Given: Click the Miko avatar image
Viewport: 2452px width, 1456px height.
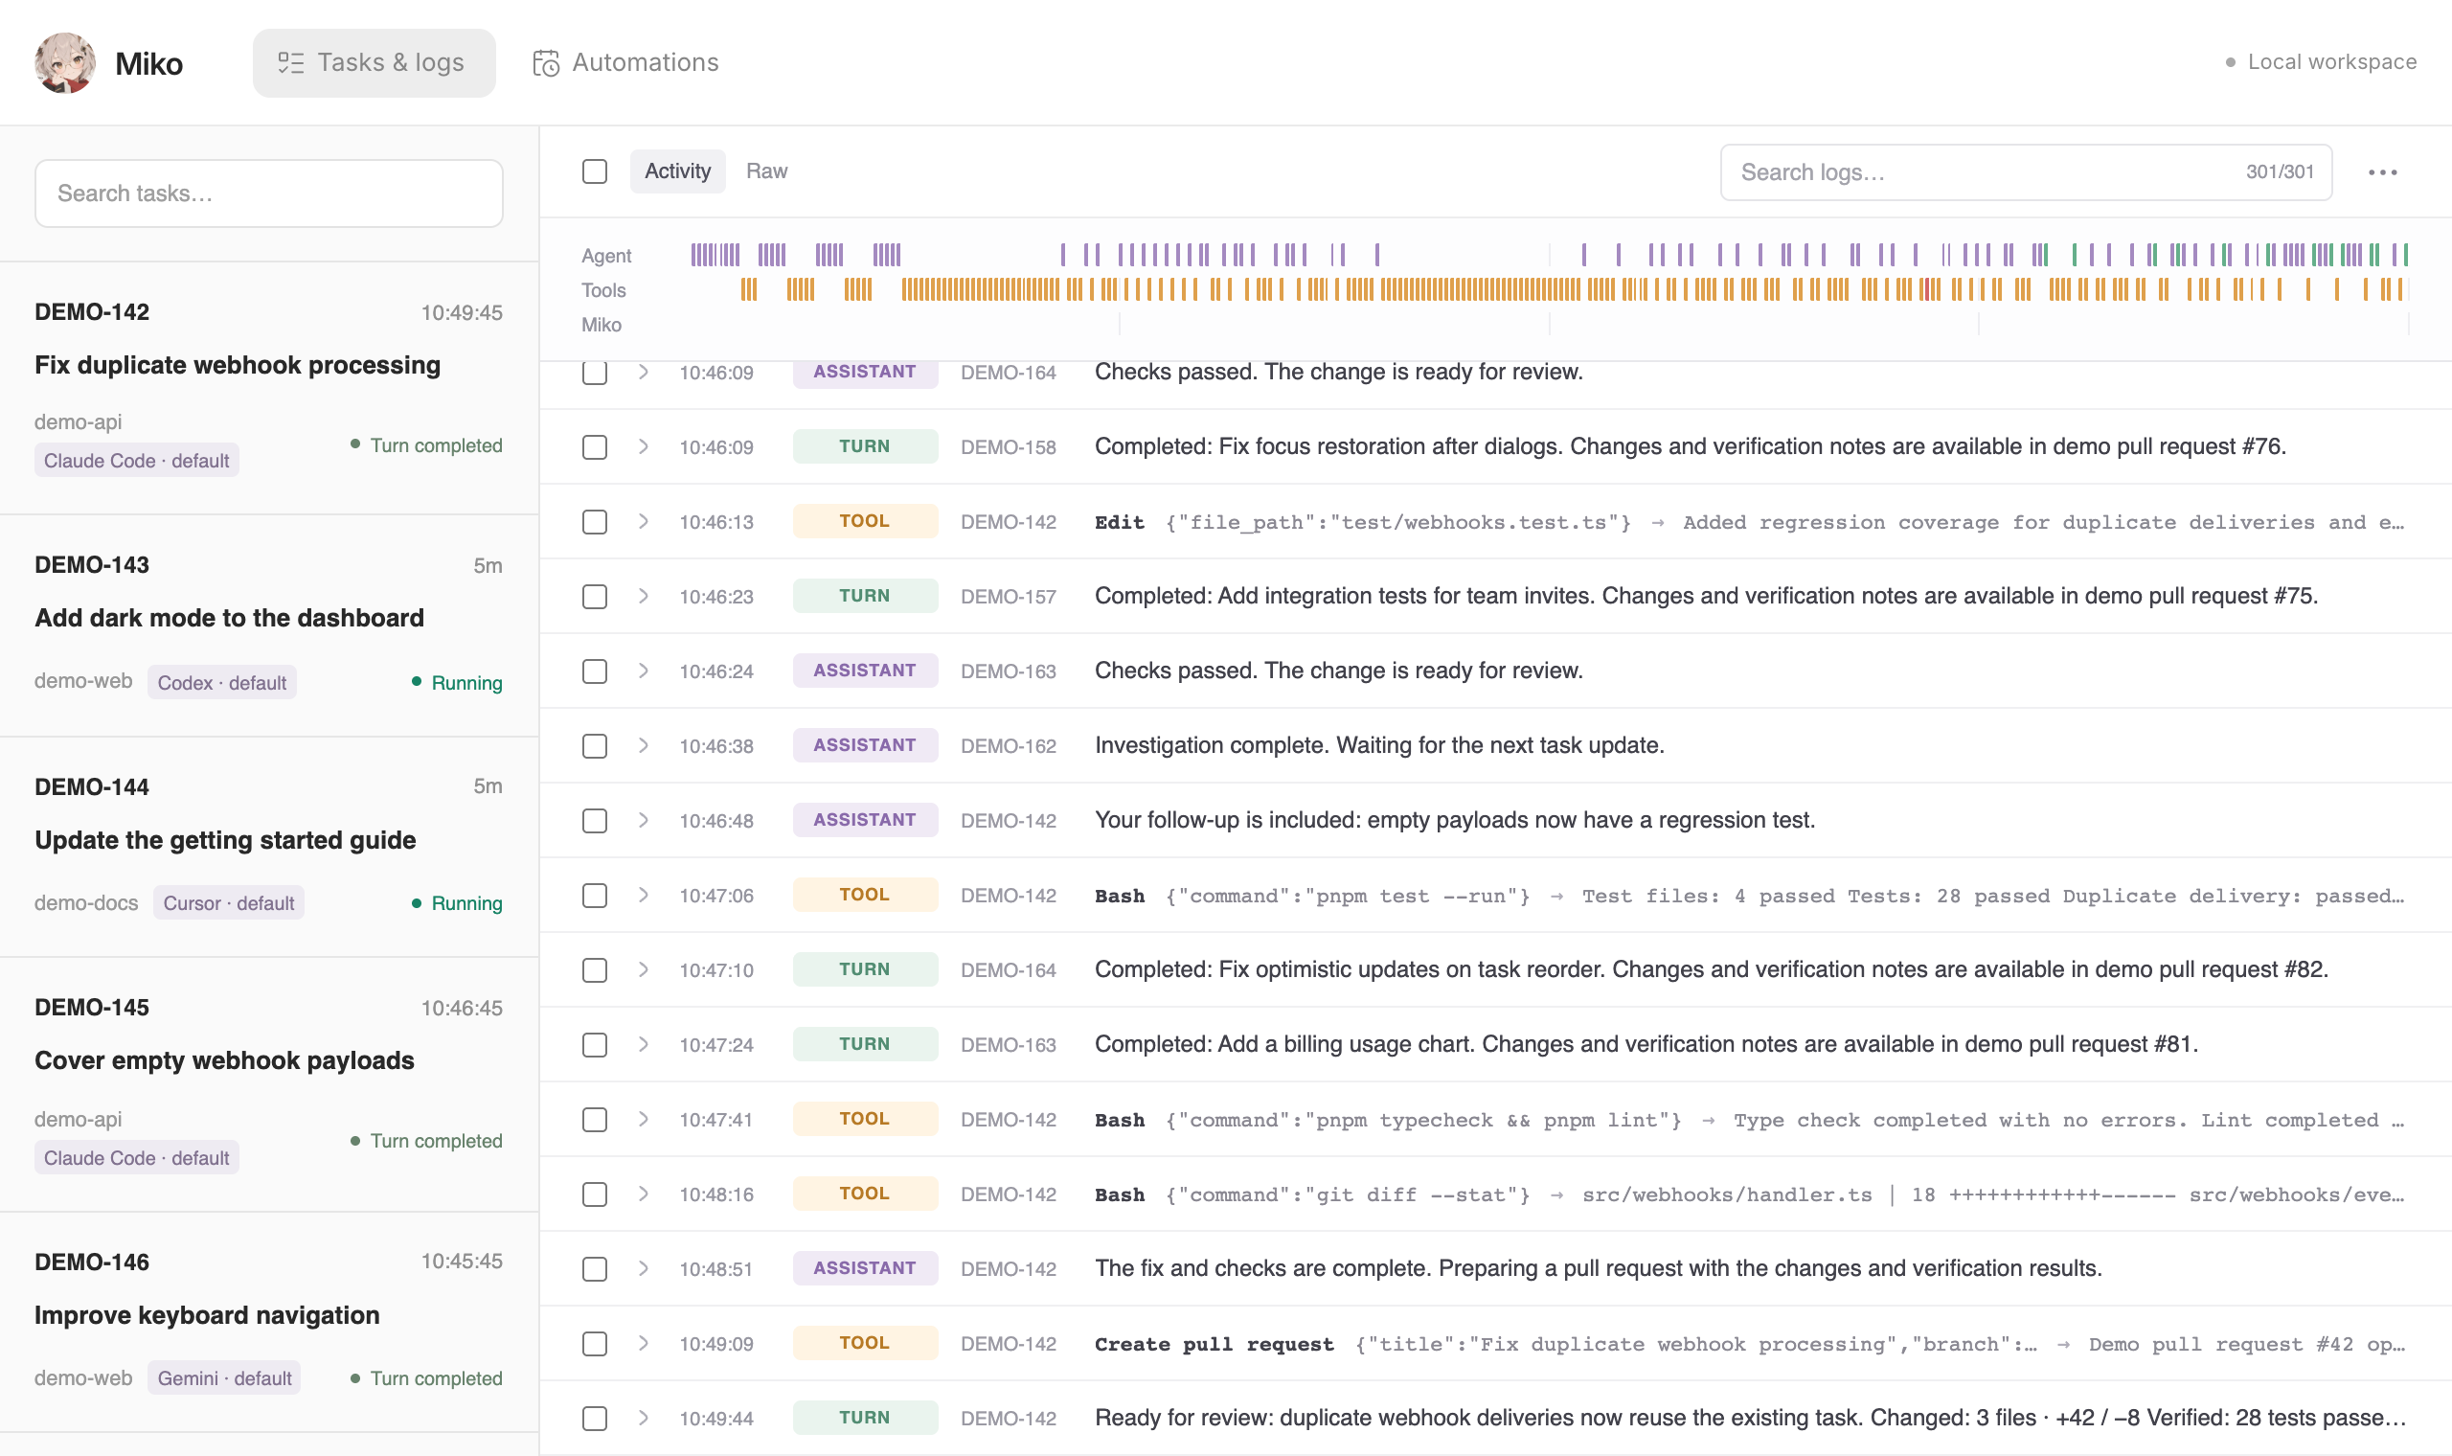Looking at the screenshot, I should [x=65, y=63].
